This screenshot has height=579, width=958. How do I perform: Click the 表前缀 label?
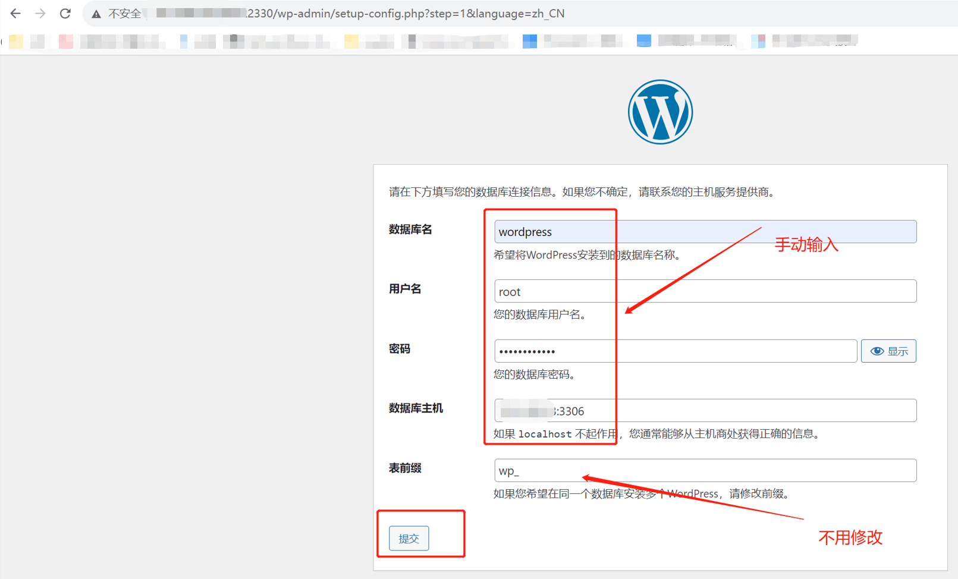coord(405,468)
